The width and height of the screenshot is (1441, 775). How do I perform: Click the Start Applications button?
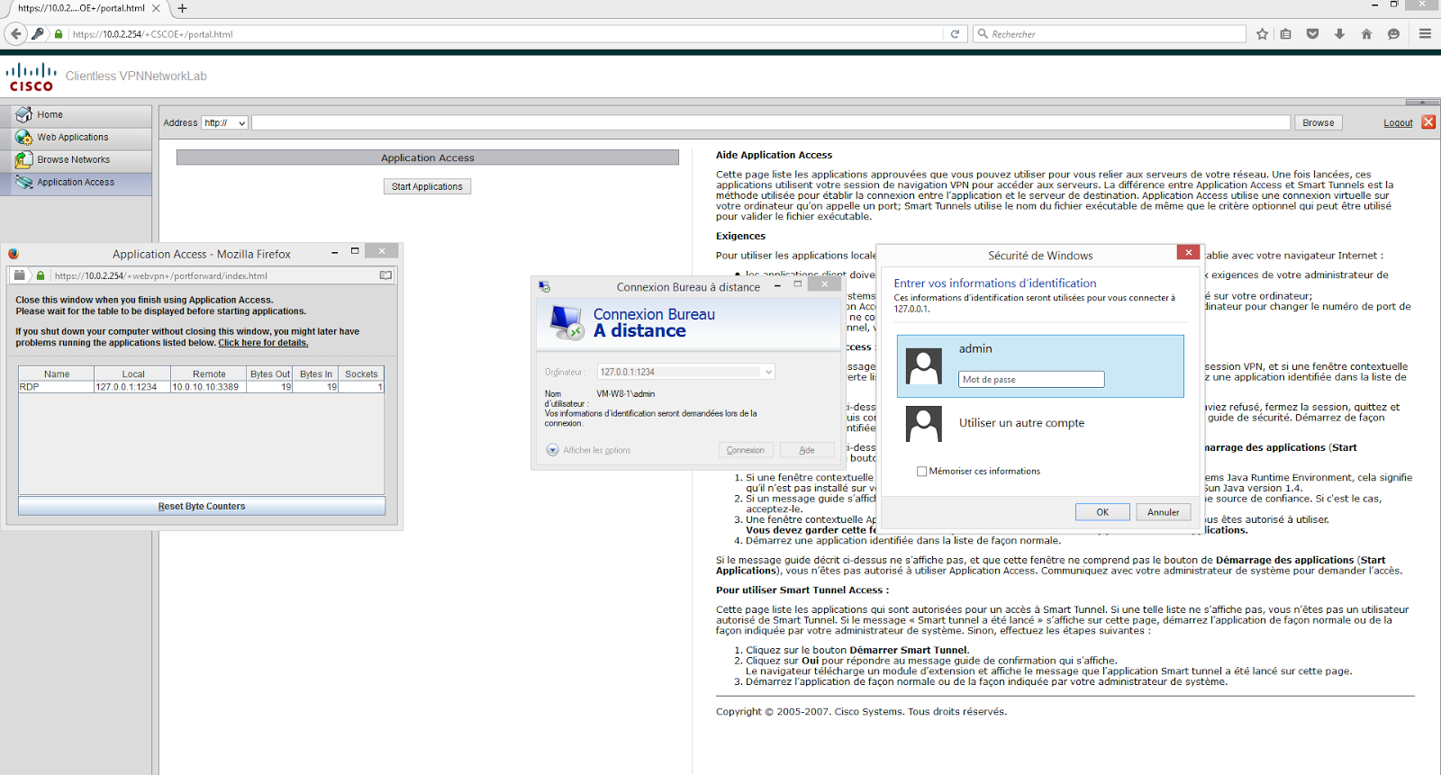[427, 186]
